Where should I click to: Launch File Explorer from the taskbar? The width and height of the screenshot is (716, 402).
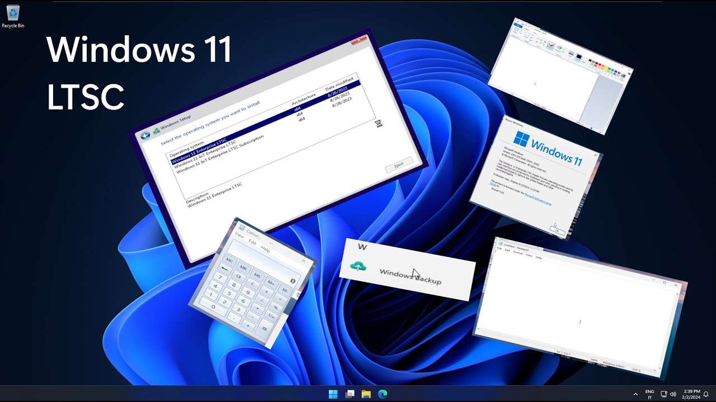click(366, 394)
